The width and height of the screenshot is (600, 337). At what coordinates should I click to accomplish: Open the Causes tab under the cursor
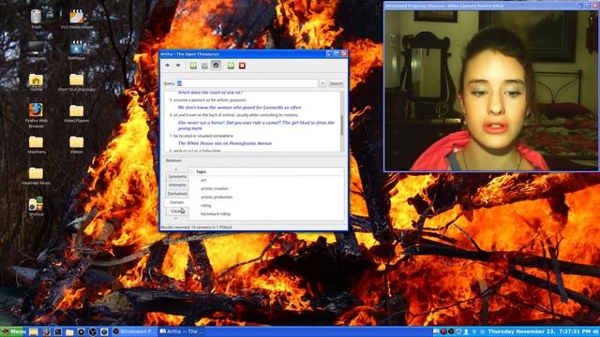tap(177, 211)
